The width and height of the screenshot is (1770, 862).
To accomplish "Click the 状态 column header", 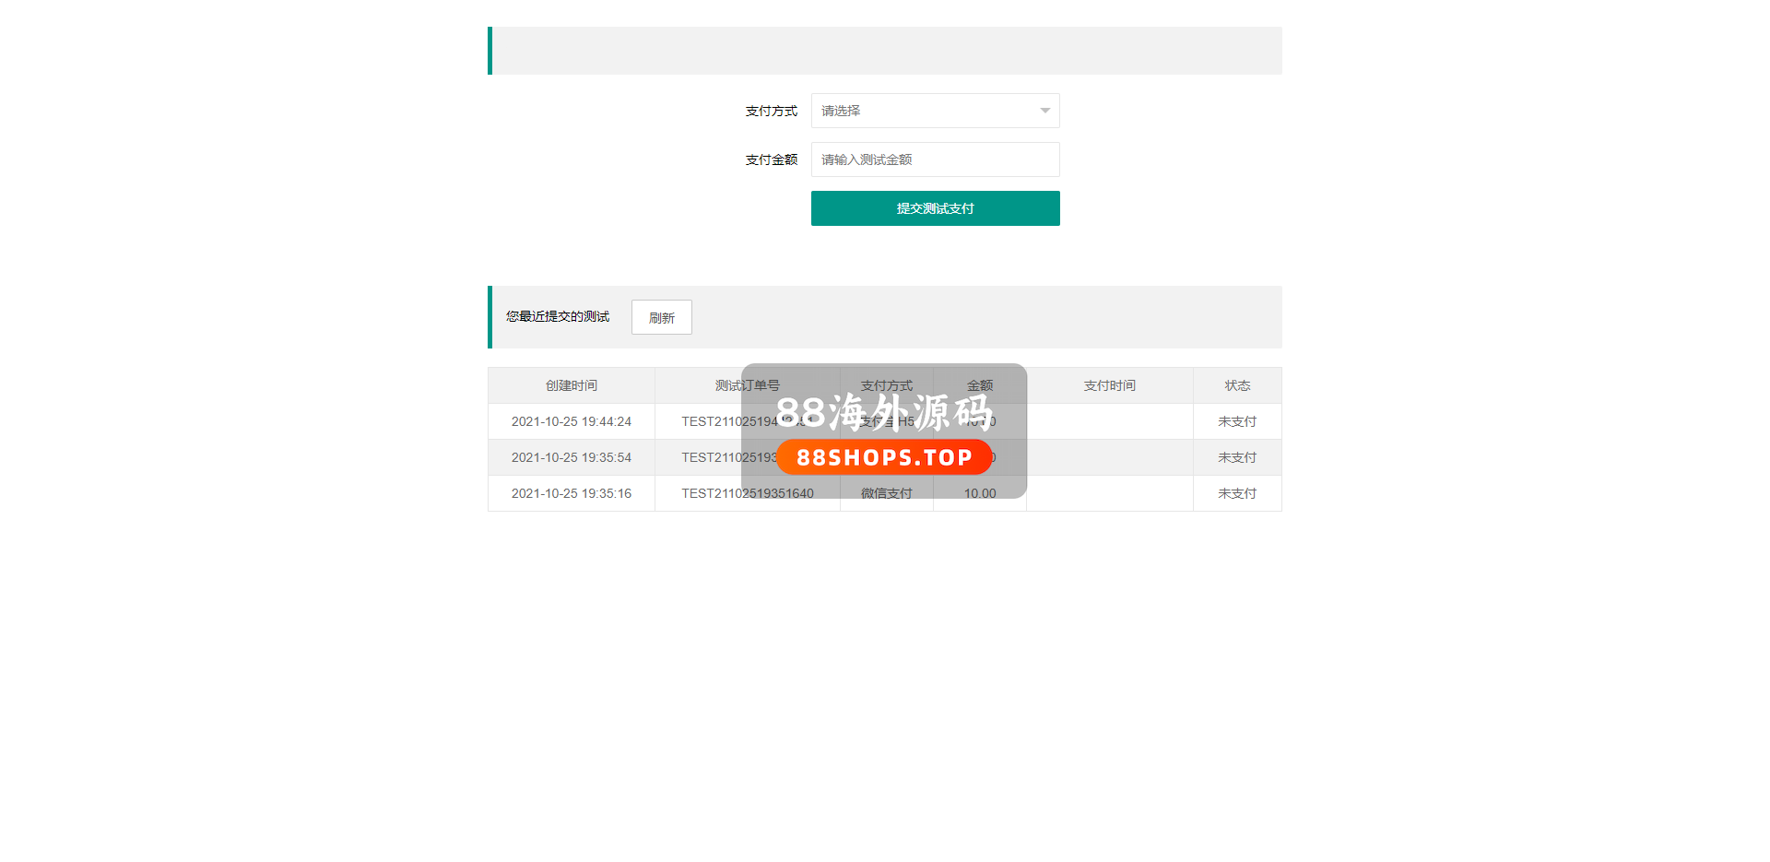I will [x=1237, y=385].
